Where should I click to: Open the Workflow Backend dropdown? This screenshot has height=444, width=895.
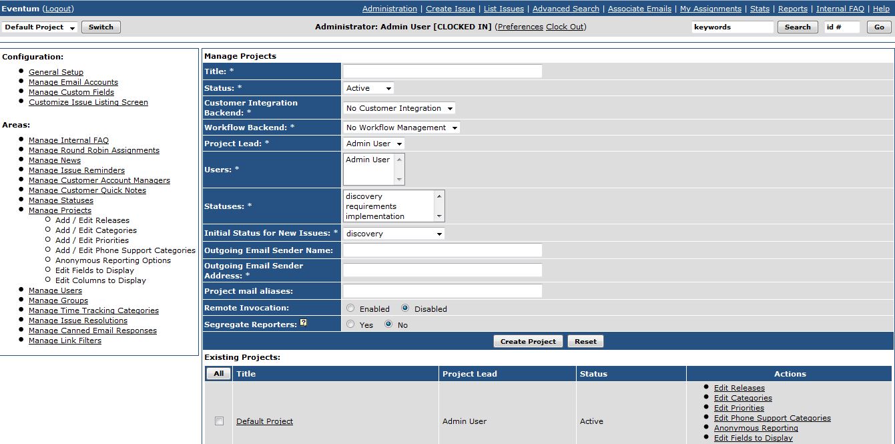coord(401,128)
